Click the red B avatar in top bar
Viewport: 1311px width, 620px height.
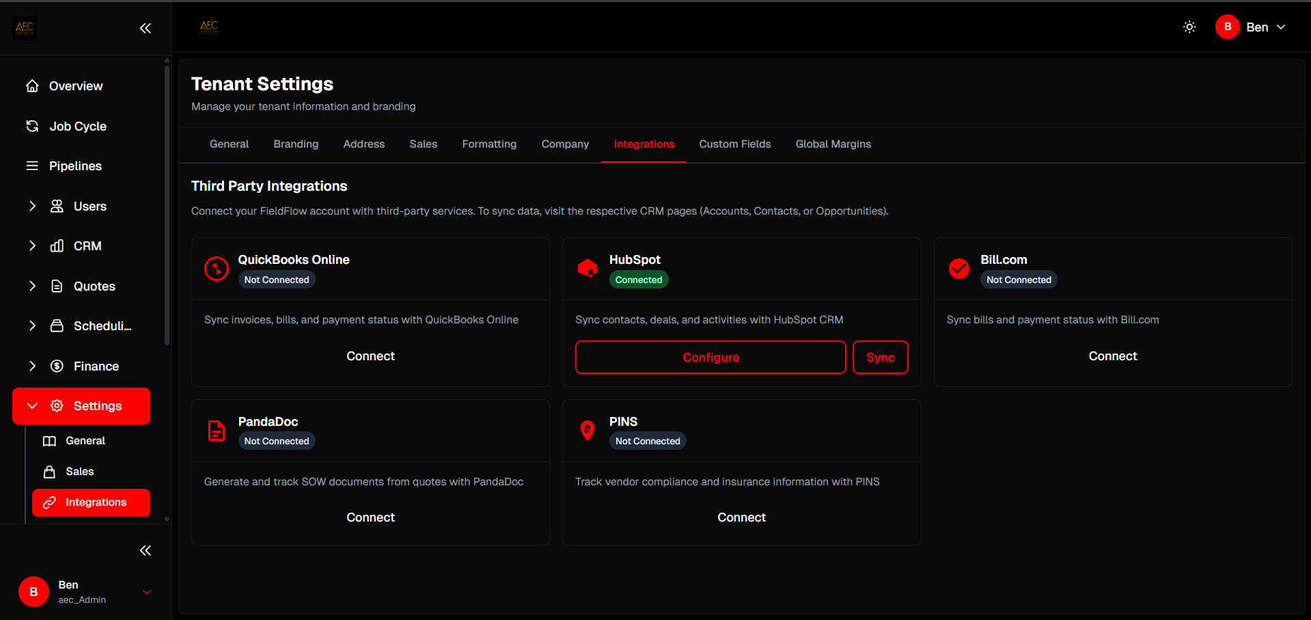(1228, 27)
